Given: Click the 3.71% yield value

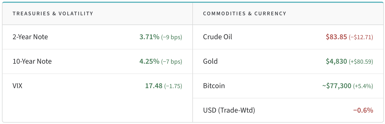Looking at the screenshot, I should pos(149,37).
